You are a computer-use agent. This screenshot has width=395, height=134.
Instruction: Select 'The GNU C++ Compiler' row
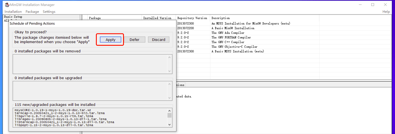coord(228,42)
